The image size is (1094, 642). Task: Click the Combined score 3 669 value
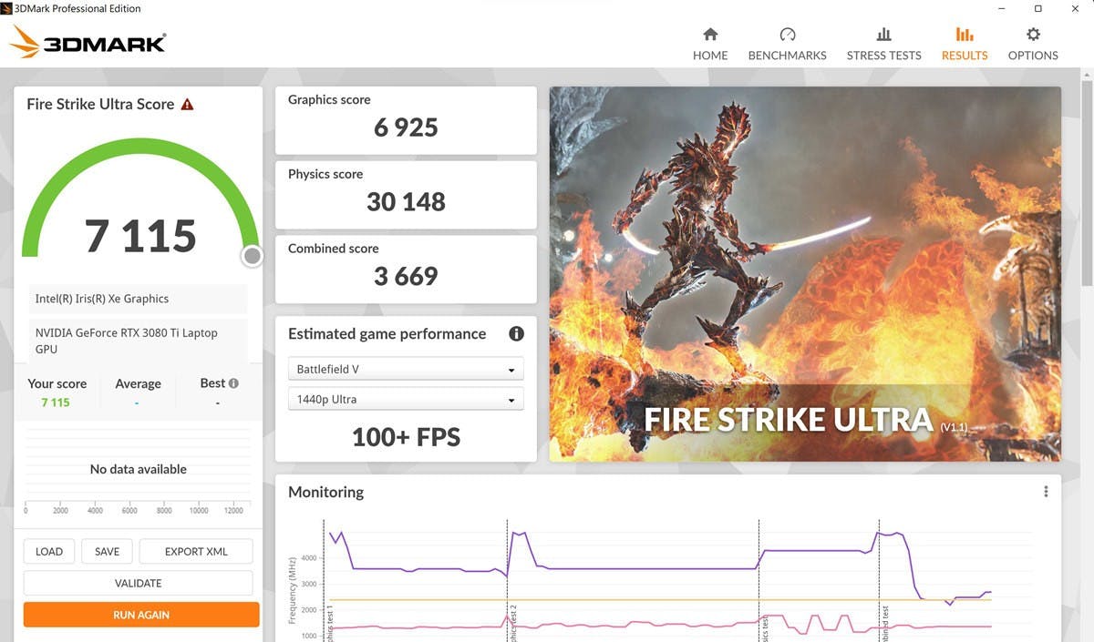(x=406, y=276)
